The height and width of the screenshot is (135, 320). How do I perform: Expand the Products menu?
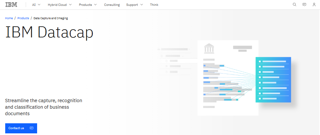[x=88, y=5]
